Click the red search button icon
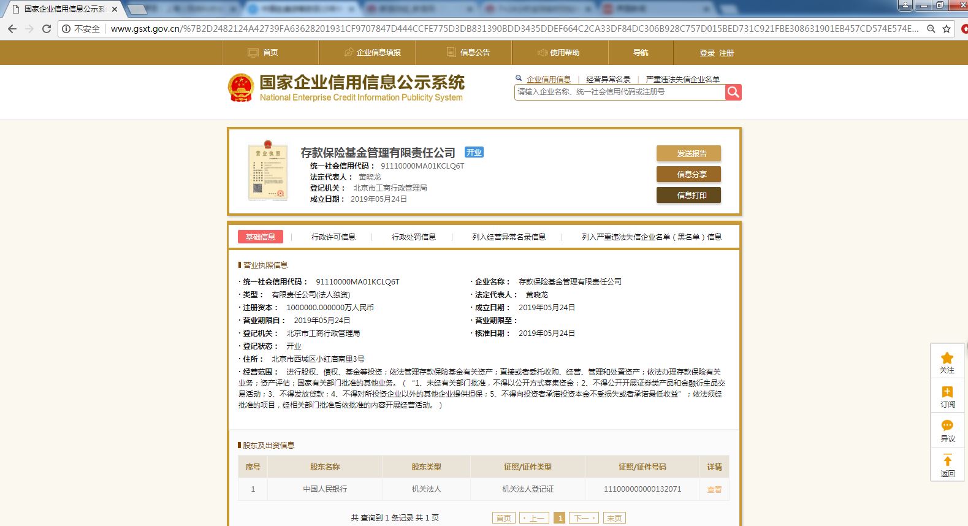 733,92
